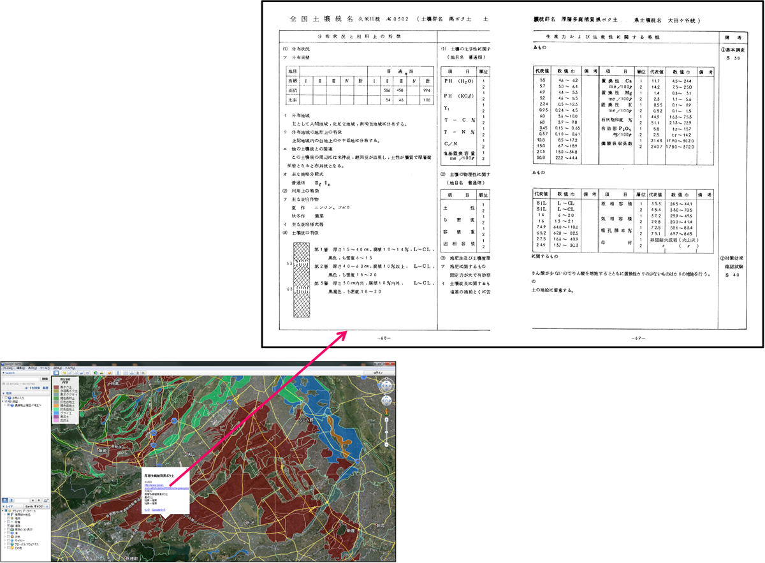The image size is (765, 563).
Task: Select the Ruler toolbar icon
Action: [x=118, y=373]
